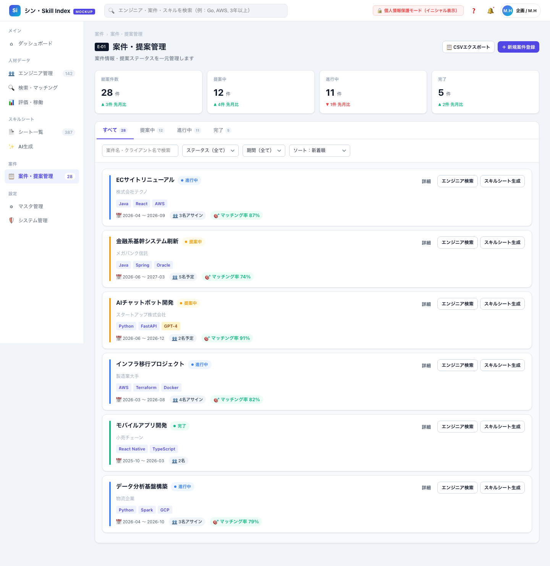Click the case management sidebar notebook icon
This screenshot has height=566, width=550.
[x=11, y=176]
